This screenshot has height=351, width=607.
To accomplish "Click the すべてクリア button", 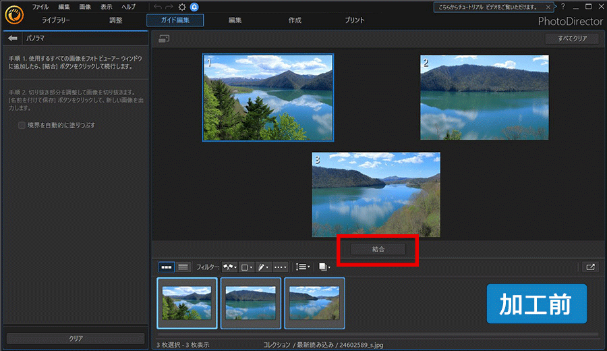I will tap(572, 38).
